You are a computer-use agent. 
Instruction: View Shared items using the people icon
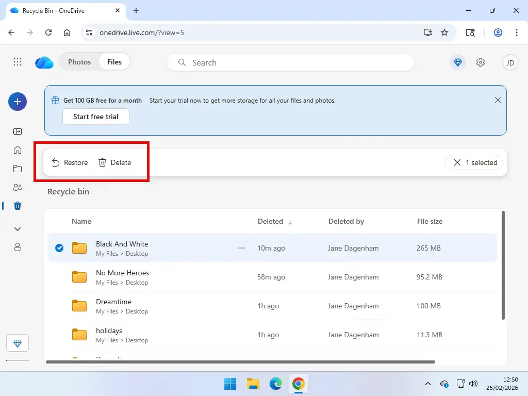pos(18,187)
